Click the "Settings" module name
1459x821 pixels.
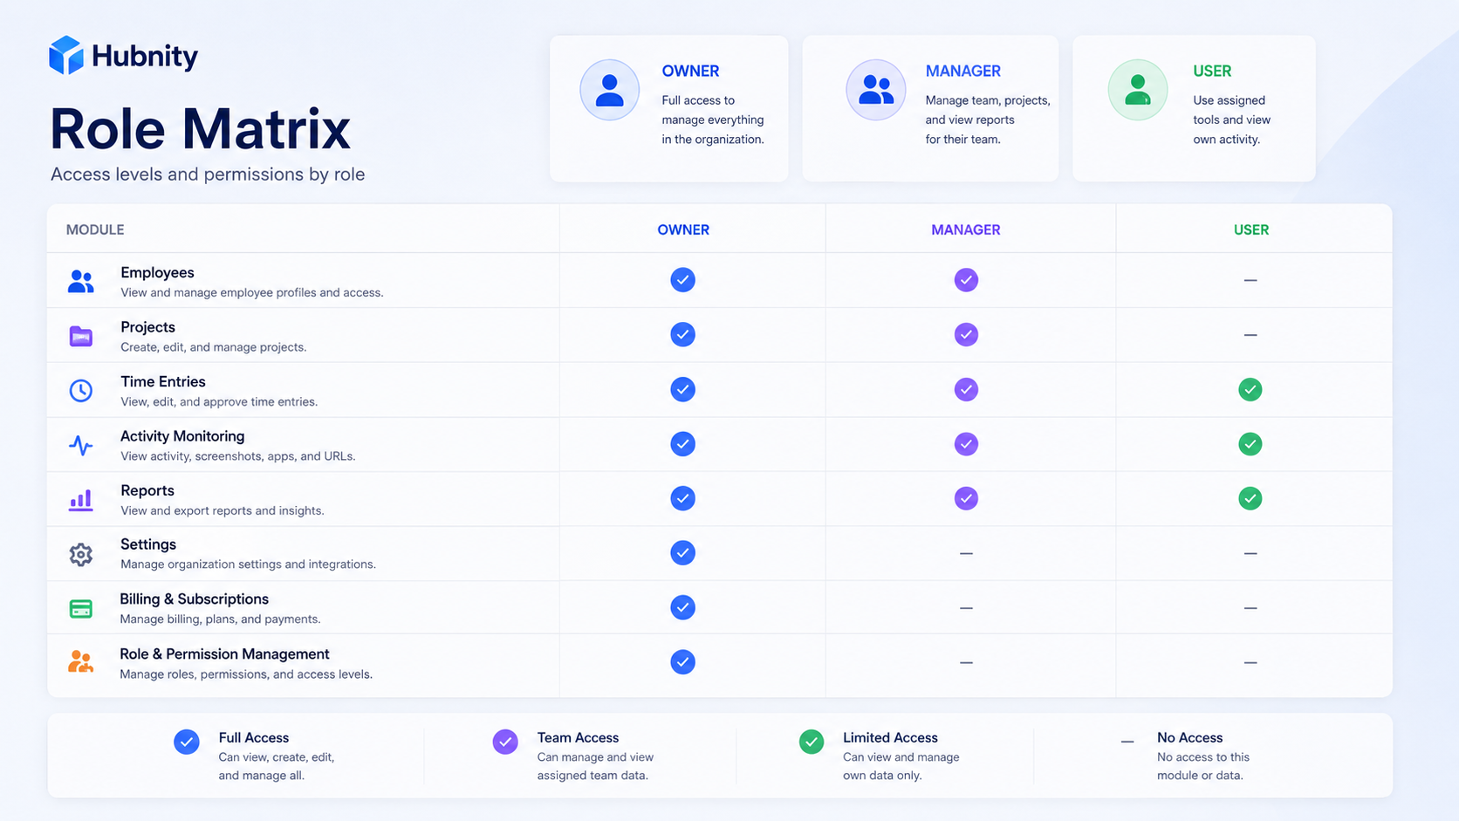click(x=148, y=544)
